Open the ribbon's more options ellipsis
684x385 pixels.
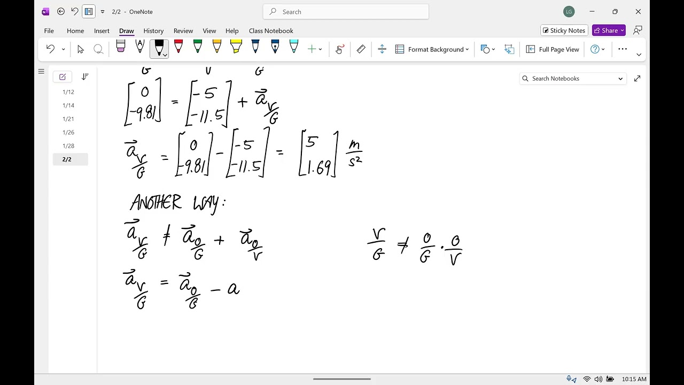(623, 49)
